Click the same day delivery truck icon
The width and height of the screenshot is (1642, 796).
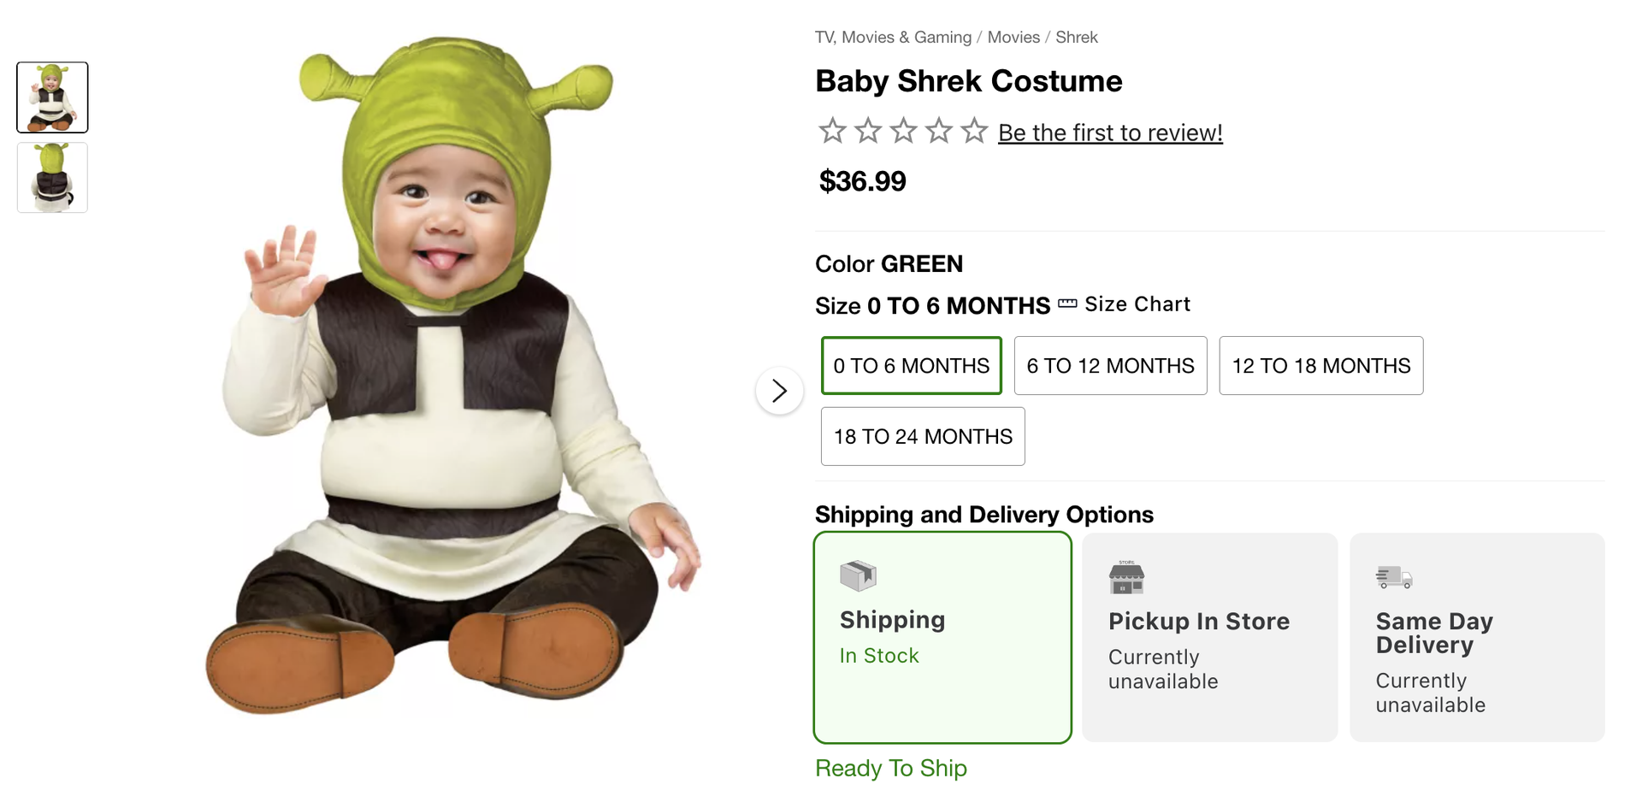pyautogui.click(x=1394, y=577)
